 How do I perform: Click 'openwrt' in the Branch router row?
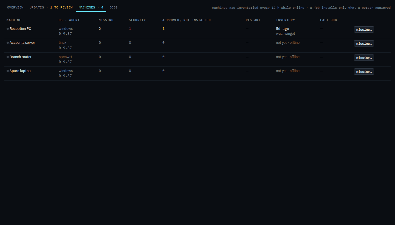[x=65, y=57]
